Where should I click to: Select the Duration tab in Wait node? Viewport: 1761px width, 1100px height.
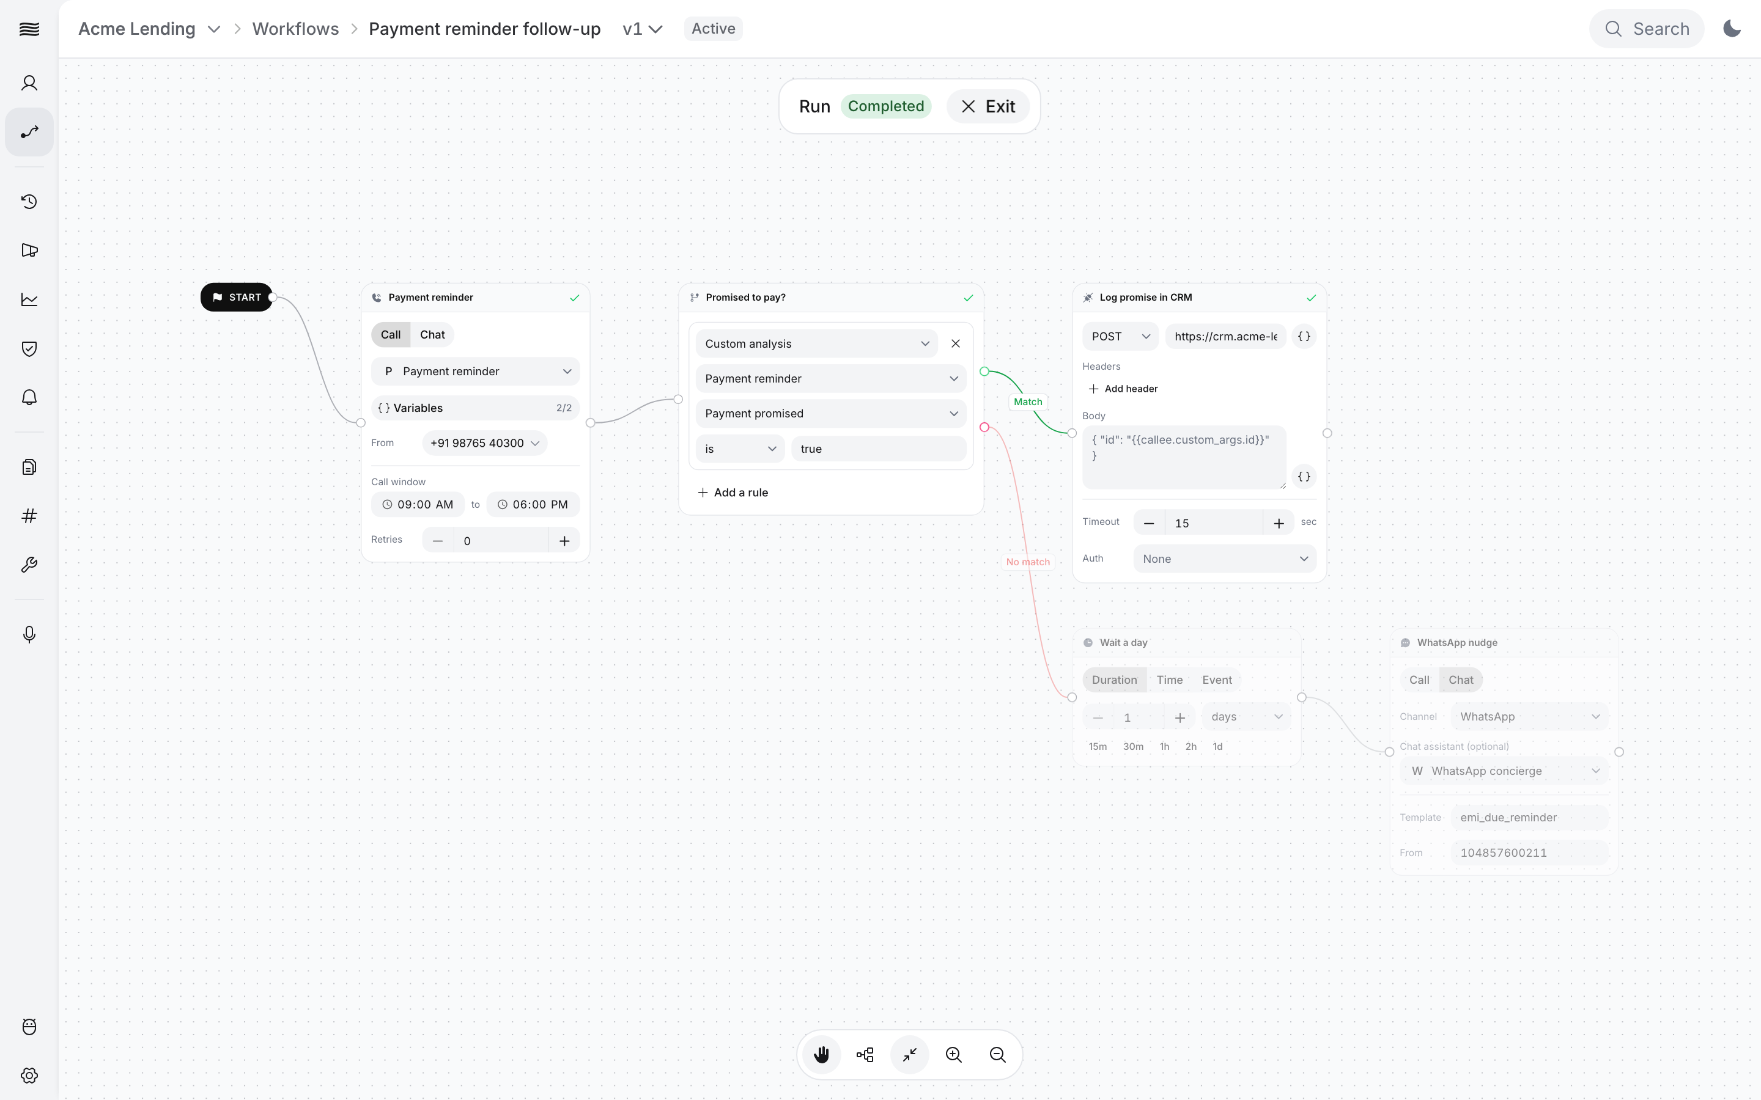pos(1114,680)
